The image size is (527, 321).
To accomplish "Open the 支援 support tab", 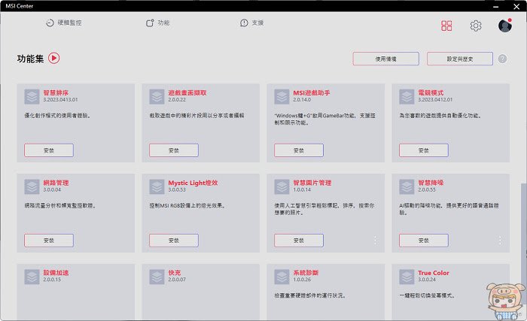I will [x=251, y=23].
